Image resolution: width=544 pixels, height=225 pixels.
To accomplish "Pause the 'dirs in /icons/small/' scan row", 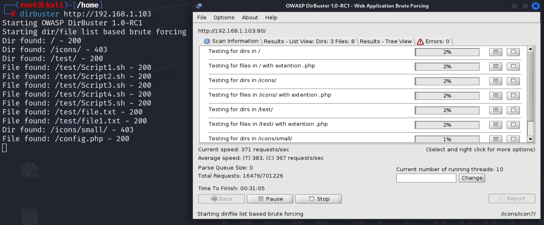I will (x=496, y=139).
